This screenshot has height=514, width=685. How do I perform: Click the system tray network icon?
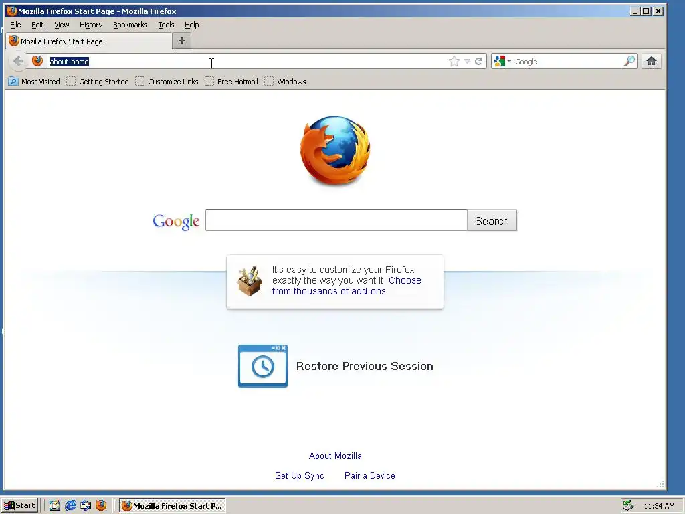[x=628, y=505]
